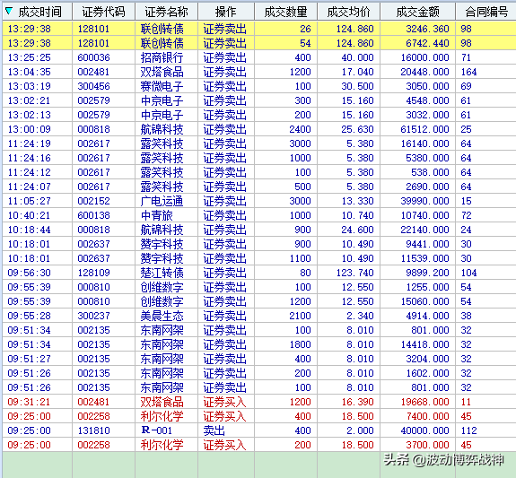
Task: Sort by the 证券名称 column header
Action: point(167,12)
